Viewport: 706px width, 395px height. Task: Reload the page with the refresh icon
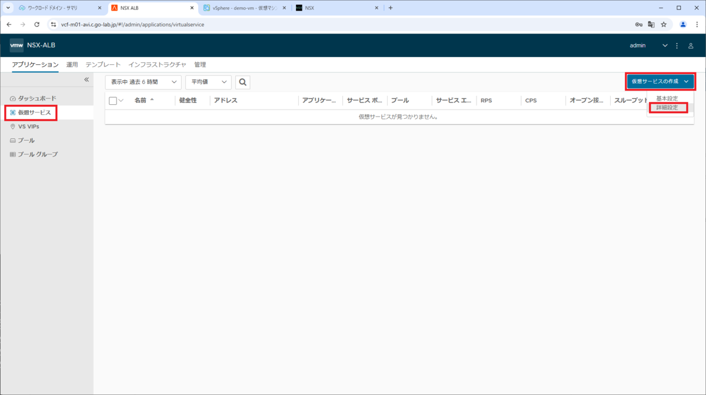pyautogui.click(x=37, y=24)
